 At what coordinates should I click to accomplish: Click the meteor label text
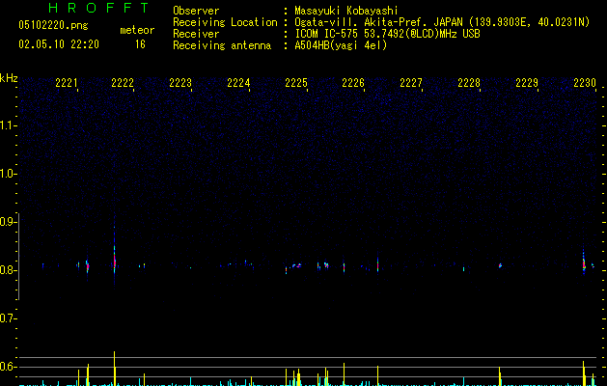[137, 30]
